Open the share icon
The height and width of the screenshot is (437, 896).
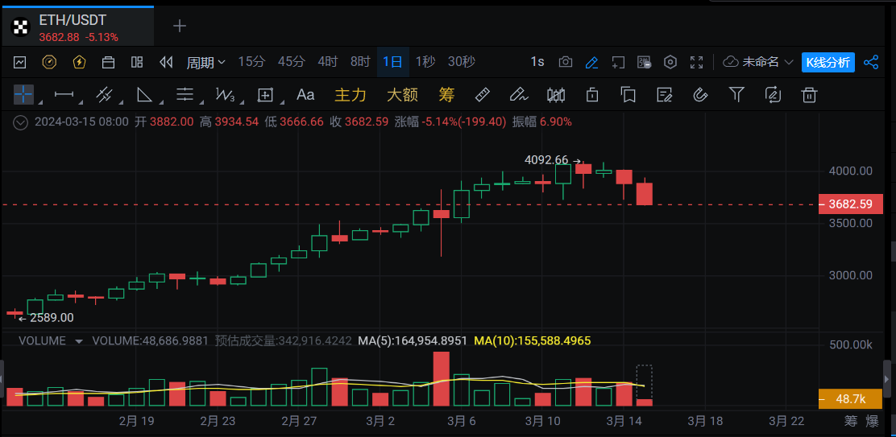[871, 62]
